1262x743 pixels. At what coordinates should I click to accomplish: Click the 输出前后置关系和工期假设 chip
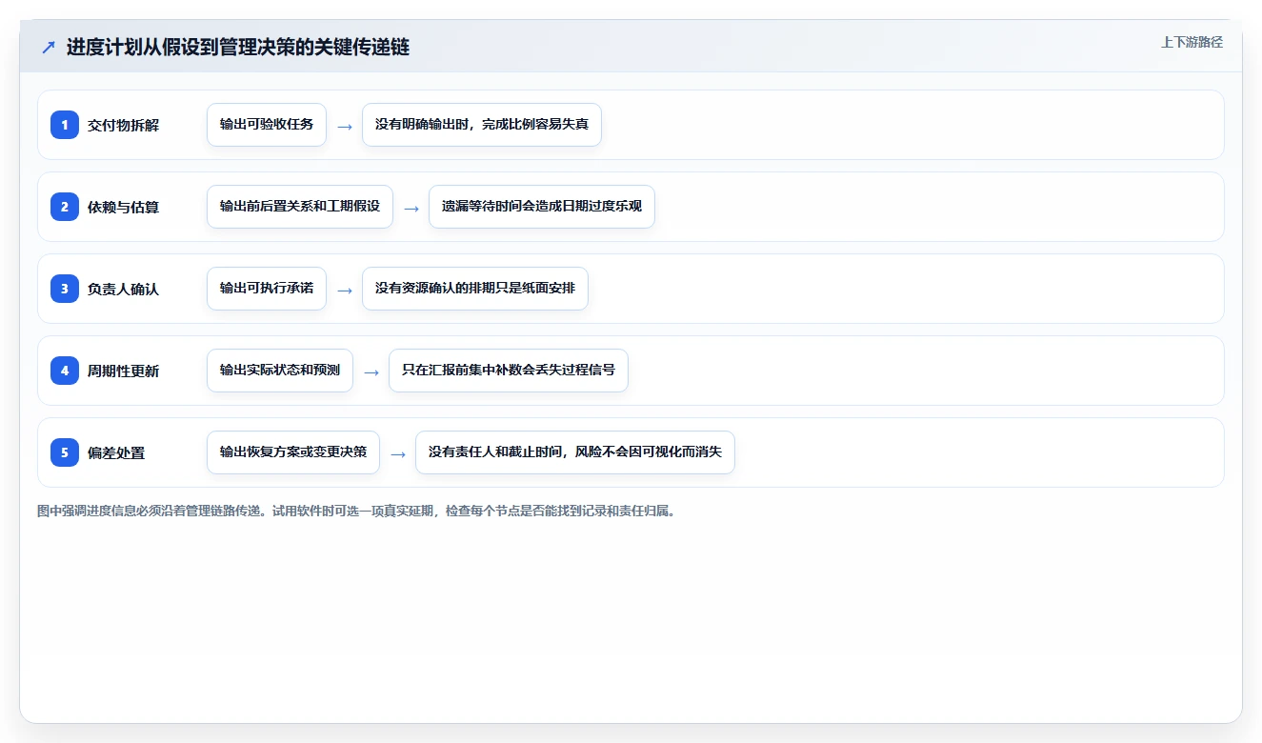click(300, 207)
